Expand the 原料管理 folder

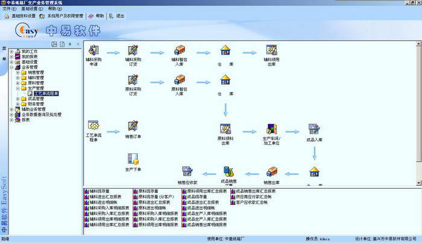click(x=17, y=83)
